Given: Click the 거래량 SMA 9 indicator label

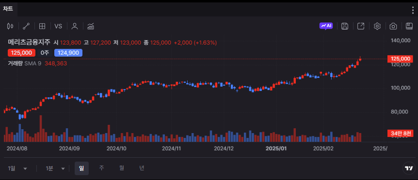Looking at the screenshot, I should point(25,63).
